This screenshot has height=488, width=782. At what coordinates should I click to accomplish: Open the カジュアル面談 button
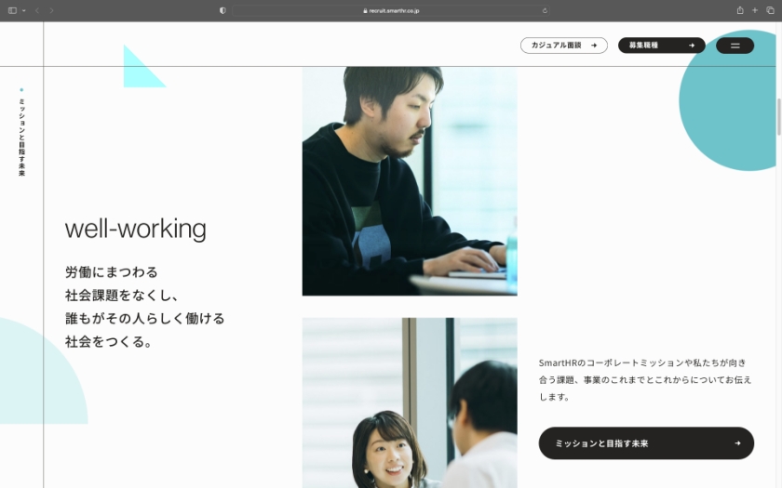(x=564, y=46)
